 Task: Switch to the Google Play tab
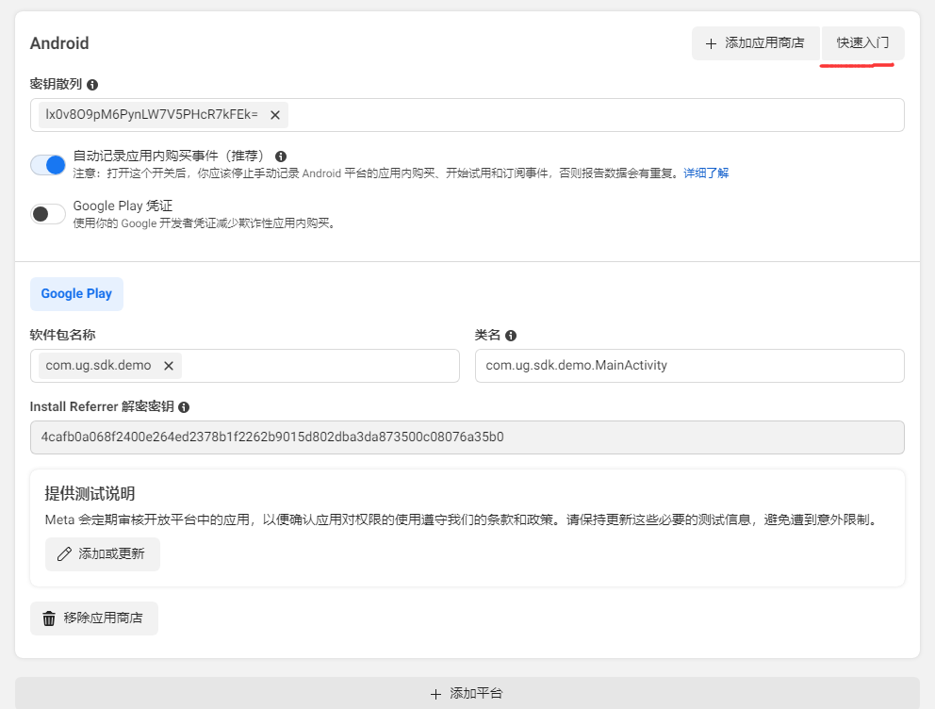click(76, 293)
